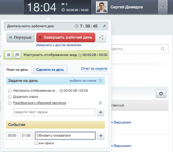The height and width of the screenshot is (152, 173).
Task: Click the background search field
Action: 140,49
